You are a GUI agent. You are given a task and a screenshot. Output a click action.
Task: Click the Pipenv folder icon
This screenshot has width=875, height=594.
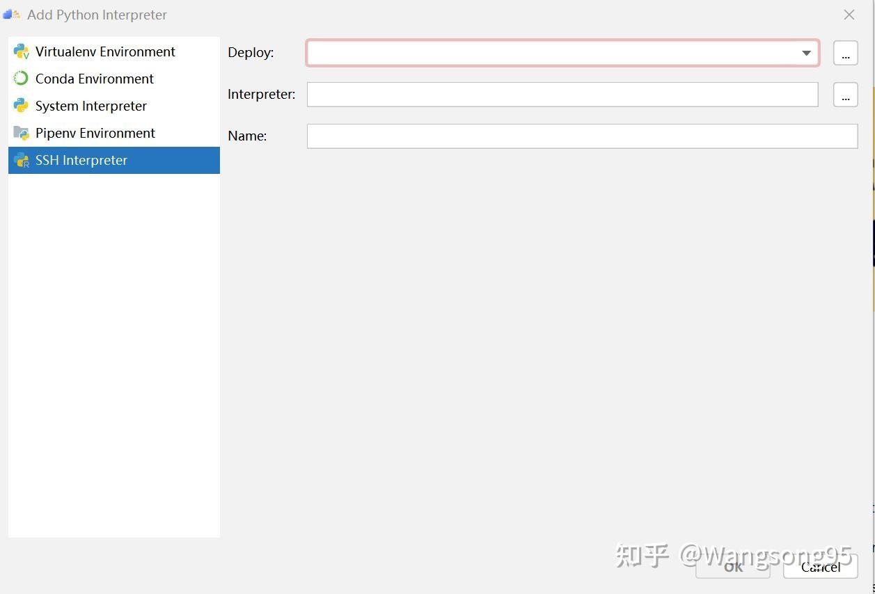[x=22, y=133]
